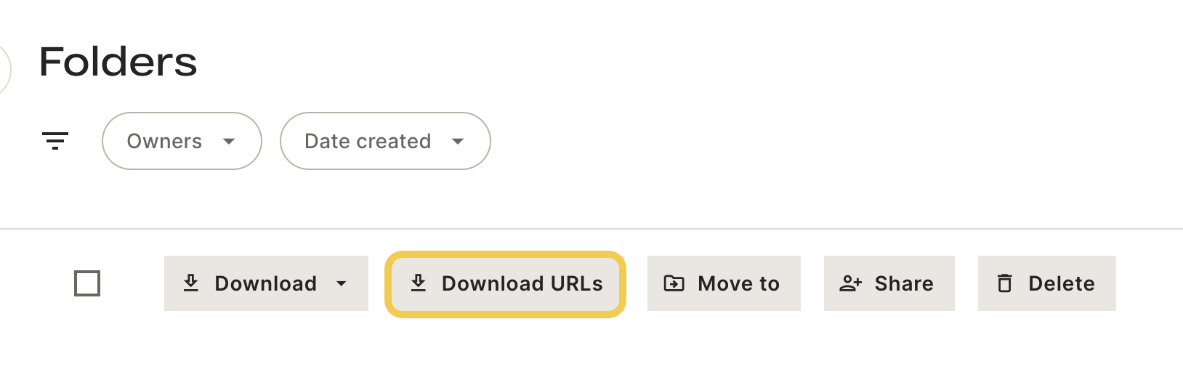Open the Date created filter dropdown
The height and width of the screenshot is (372, 1183).
click(x=385, y=141)
